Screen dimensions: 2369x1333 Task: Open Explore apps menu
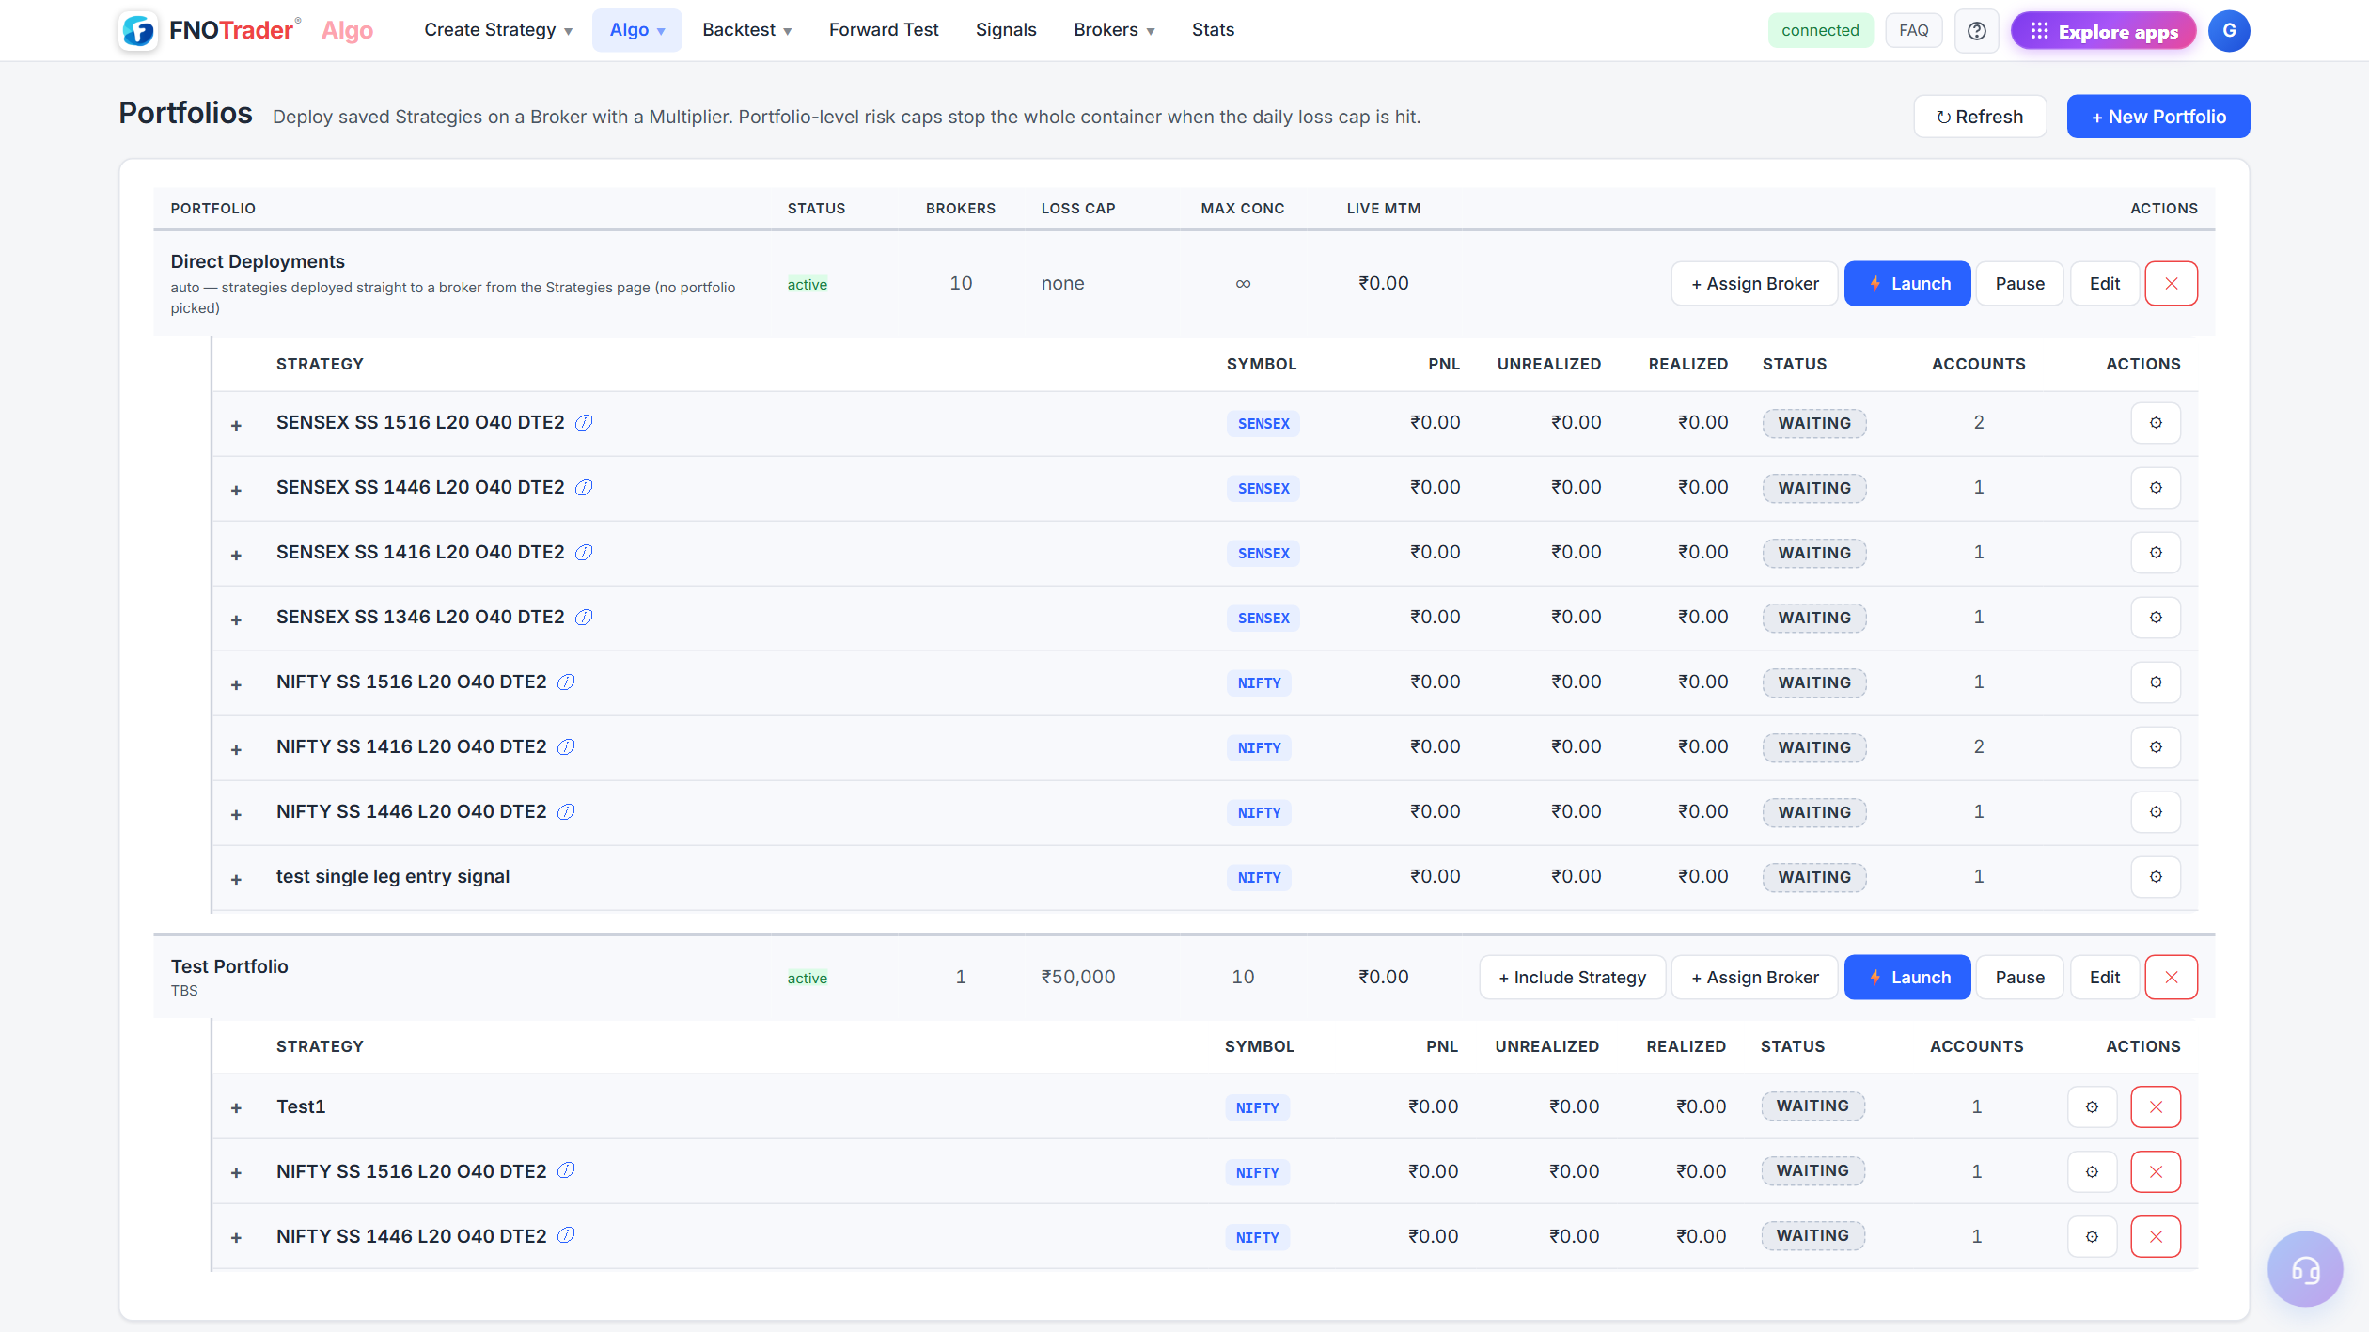[2103, 31]
